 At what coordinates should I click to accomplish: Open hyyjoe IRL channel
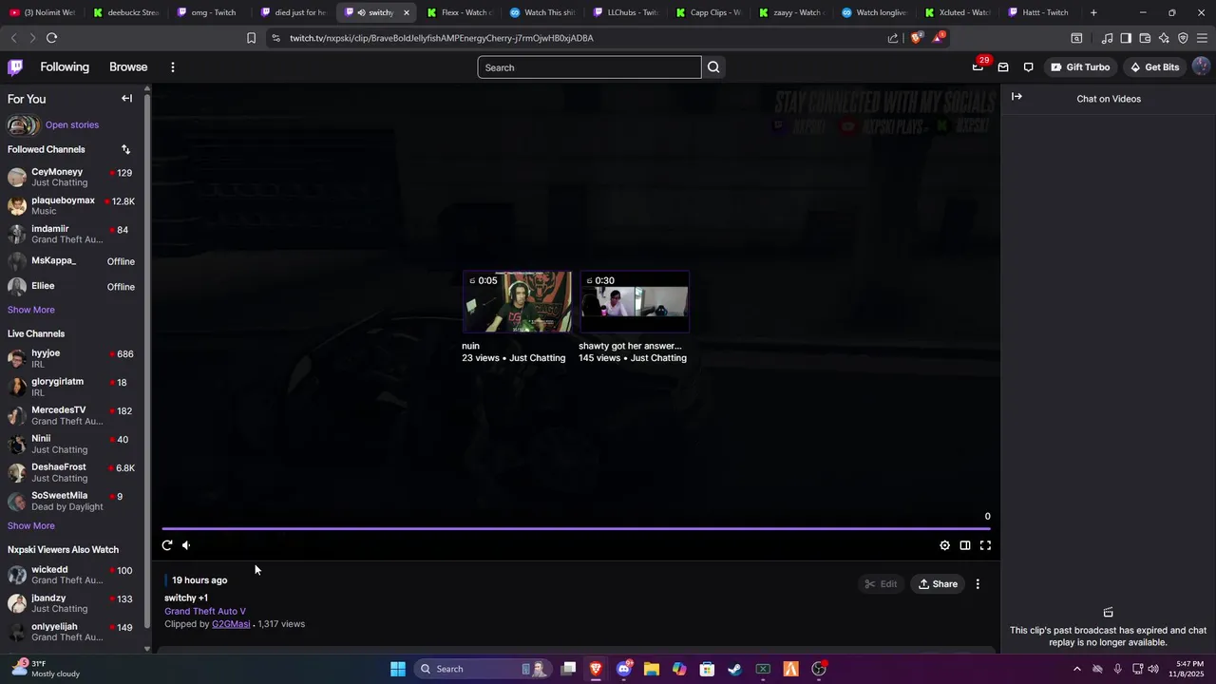pos(71,359)
